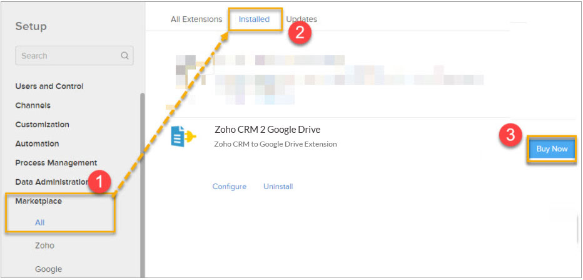Switch to the Installed tab
Image resolution: width=583 pixels, height=280 pixels.
point(255,19)
